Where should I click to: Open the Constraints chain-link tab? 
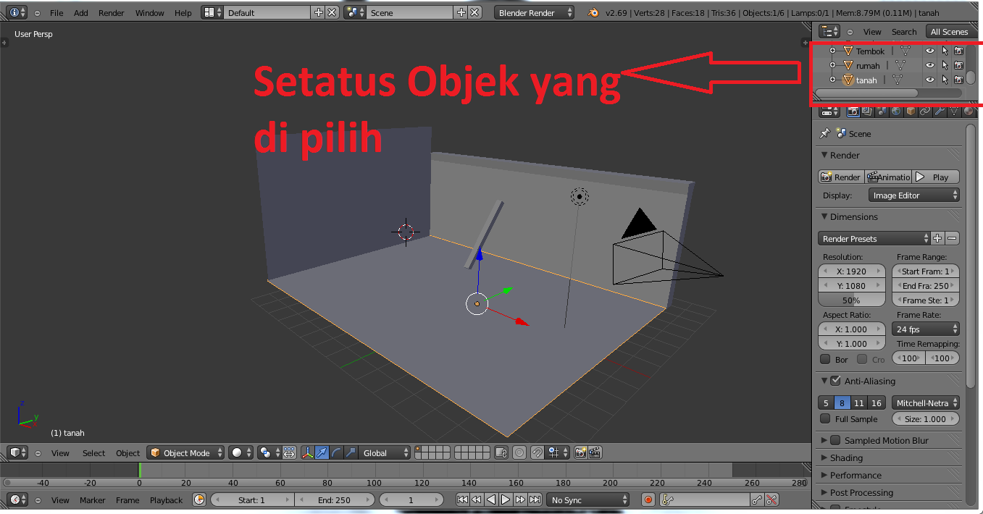(925, 111)
